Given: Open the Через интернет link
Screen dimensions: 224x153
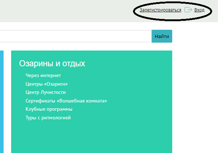Looking at the screenshot, I should tap(43, 76).
